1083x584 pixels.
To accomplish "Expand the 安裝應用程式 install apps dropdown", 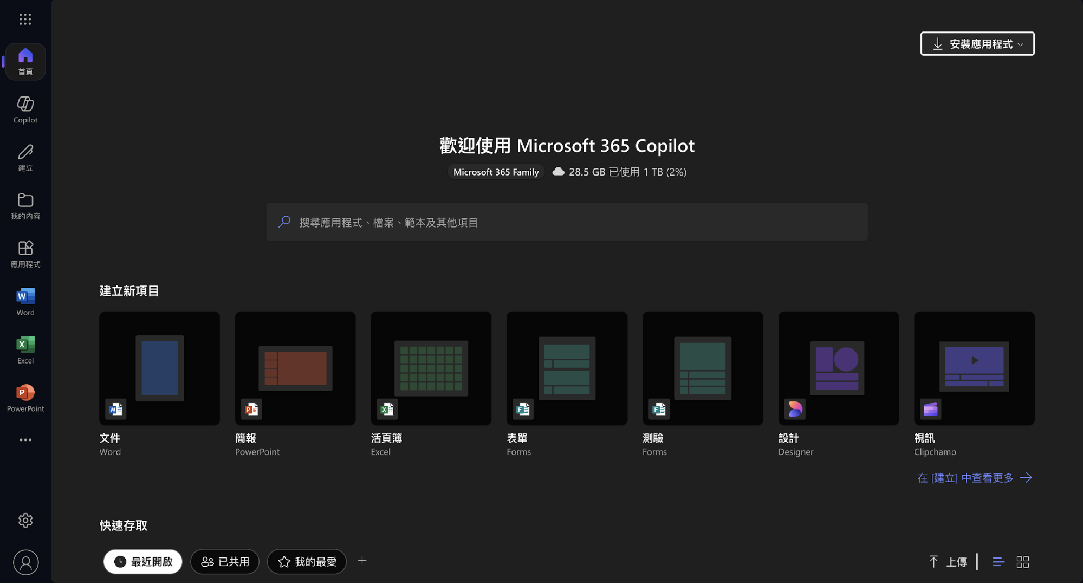I will [977, 44].
